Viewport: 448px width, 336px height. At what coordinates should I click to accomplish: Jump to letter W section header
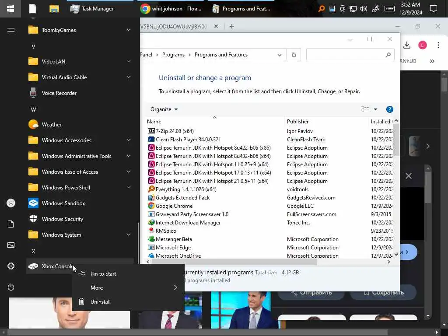click(x=33, y=109)
